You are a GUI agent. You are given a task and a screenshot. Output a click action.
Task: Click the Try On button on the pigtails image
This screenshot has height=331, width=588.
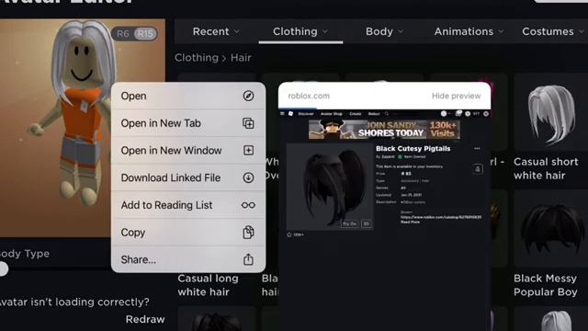(349, 223)
